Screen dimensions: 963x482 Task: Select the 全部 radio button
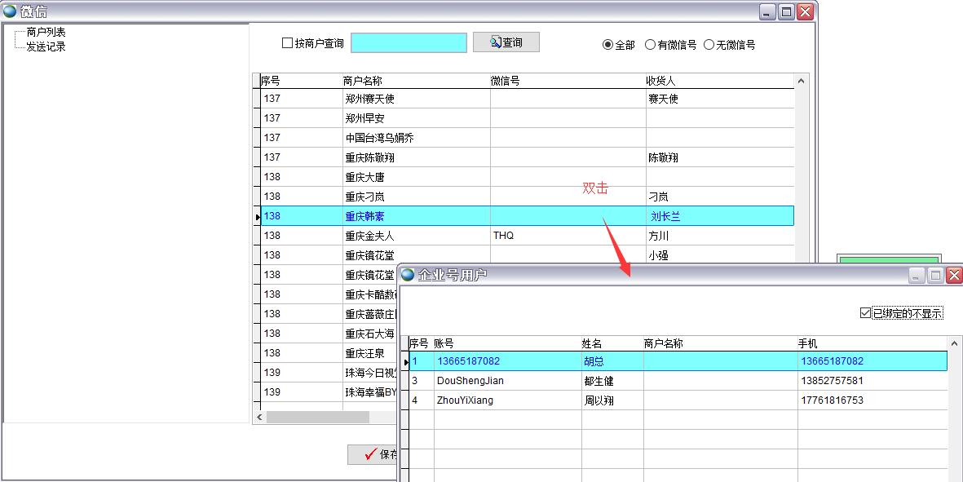pos(607,45)
